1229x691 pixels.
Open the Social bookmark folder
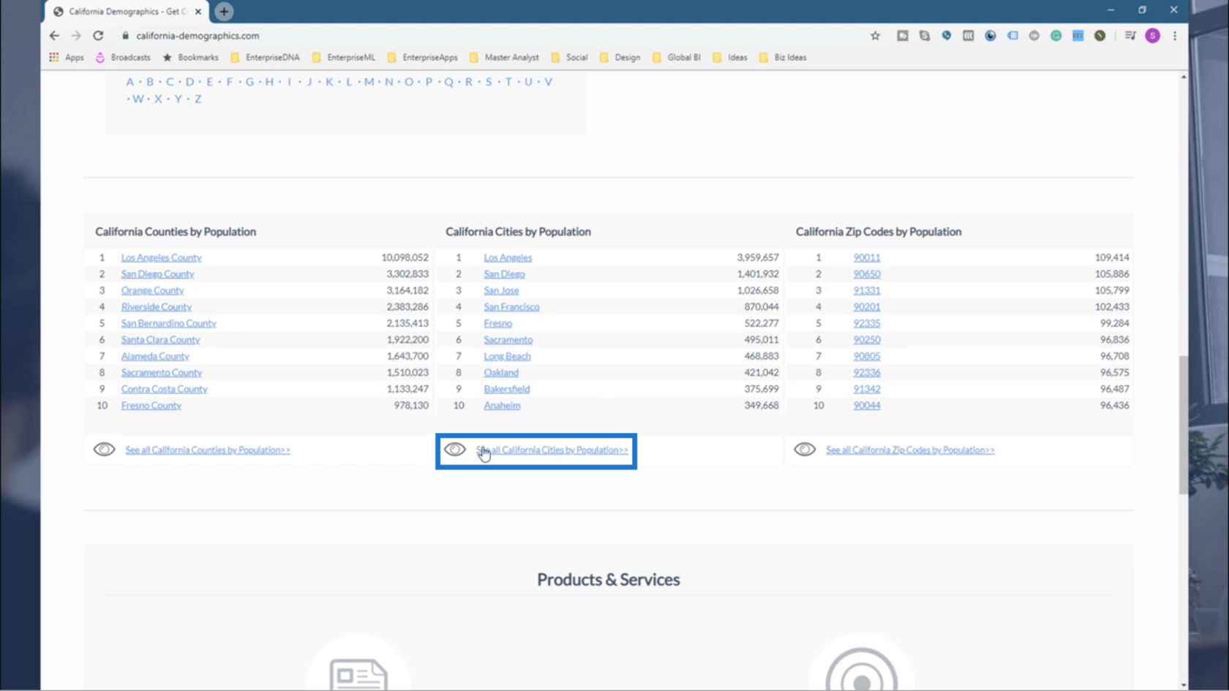tap(569, 57)
